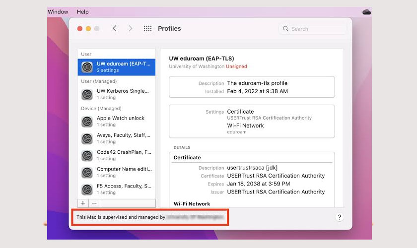417x248 pixels.
Task: Click the bold 'Wi-Fi Network' details heading
Action: pos(192,204)
